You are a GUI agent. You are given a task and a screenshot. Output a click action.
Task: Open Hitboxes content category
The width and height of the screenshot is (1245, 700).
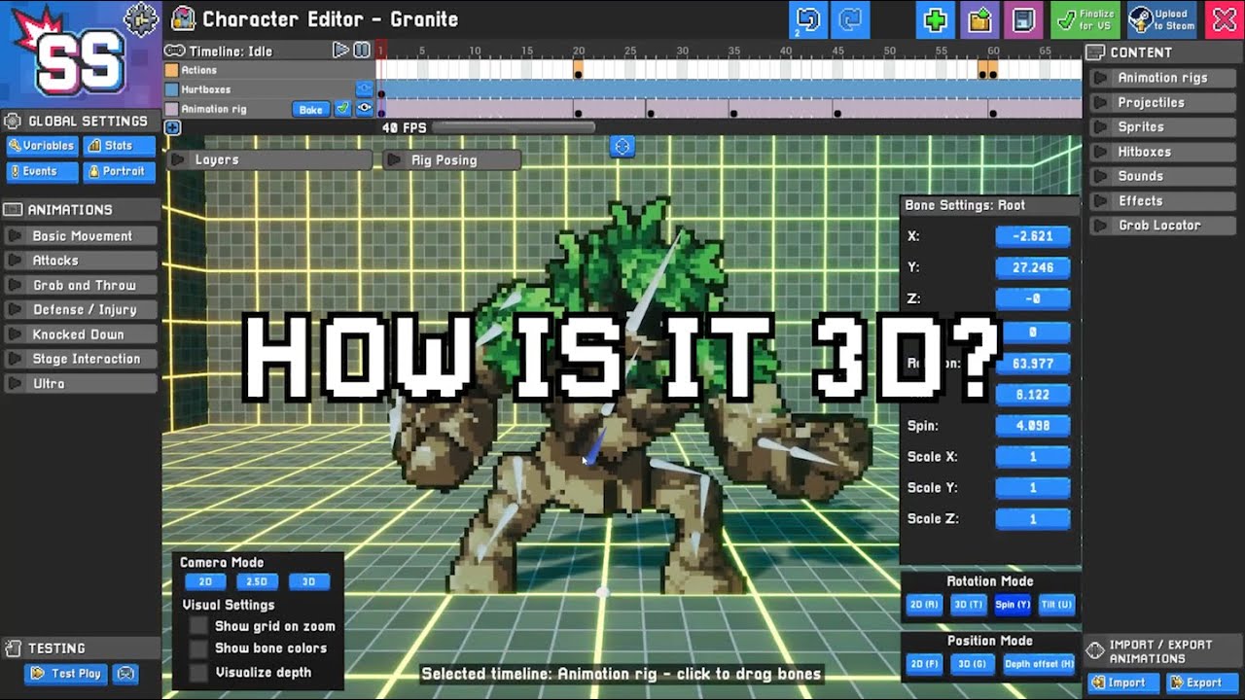tap(1164, 152)
